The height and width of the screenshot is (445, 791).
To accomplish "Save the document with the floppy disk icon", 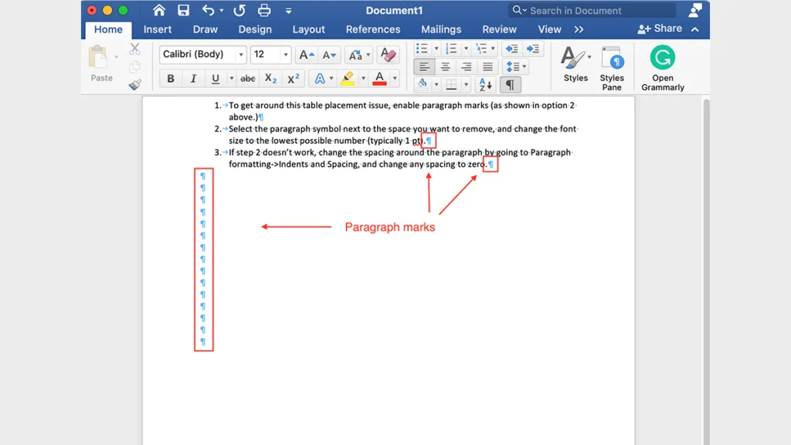I will [183, 10].
